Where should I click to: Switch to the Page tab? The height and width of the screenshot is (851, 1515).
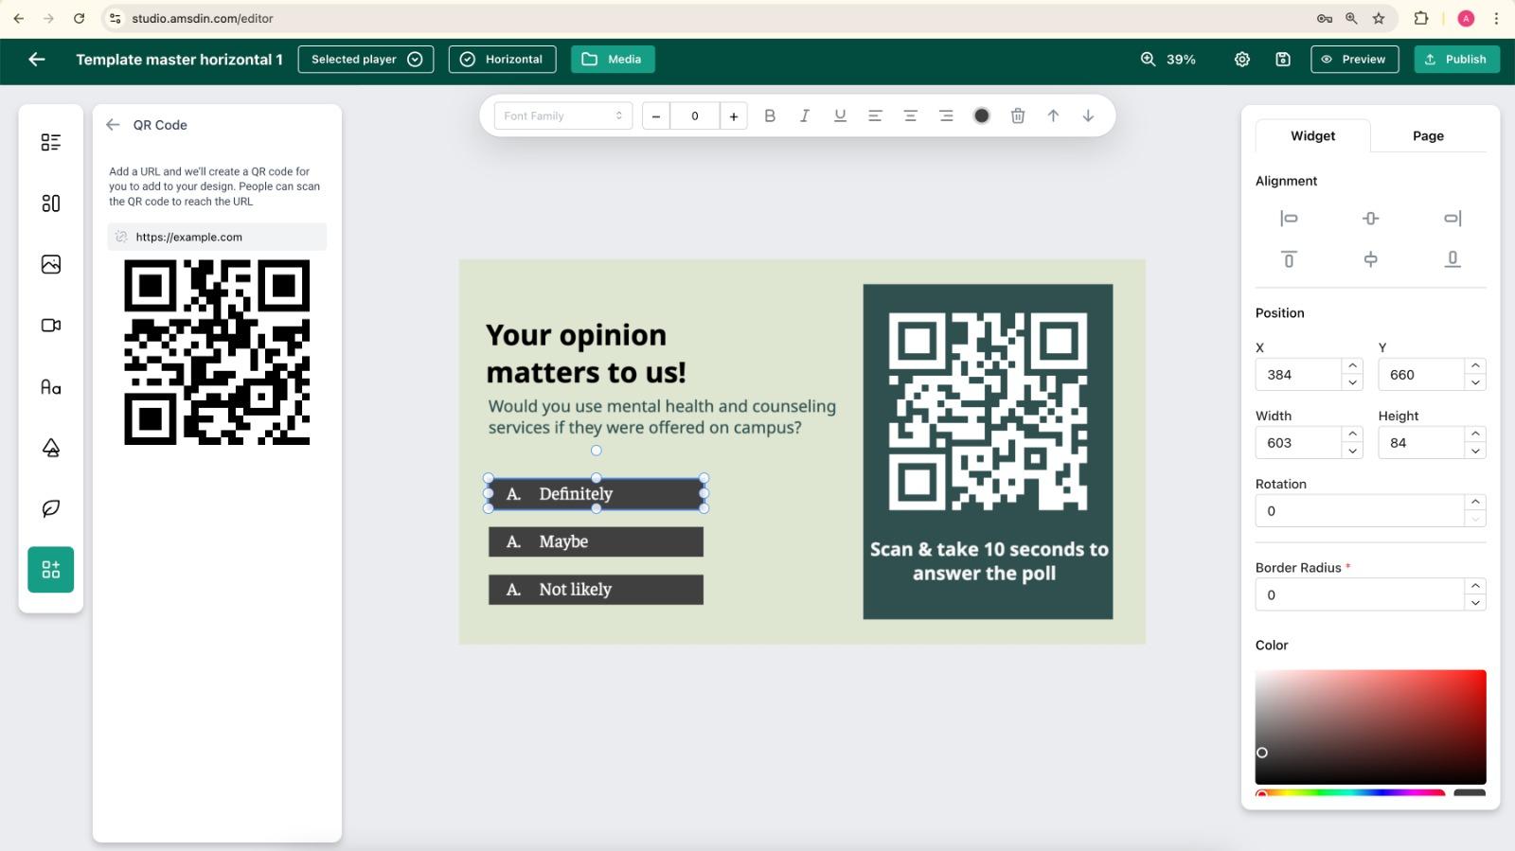1428,135
